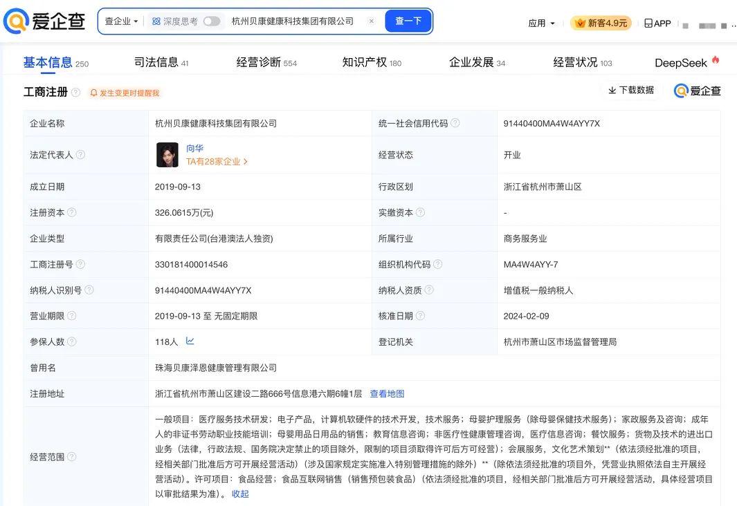Switch to the 经营诊断 tab
The width and height of the screenshot is (737, 506).
[266, 62]
